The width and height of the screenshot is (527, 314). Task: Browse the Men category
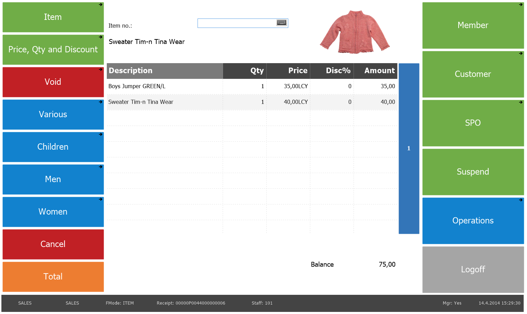53,179
